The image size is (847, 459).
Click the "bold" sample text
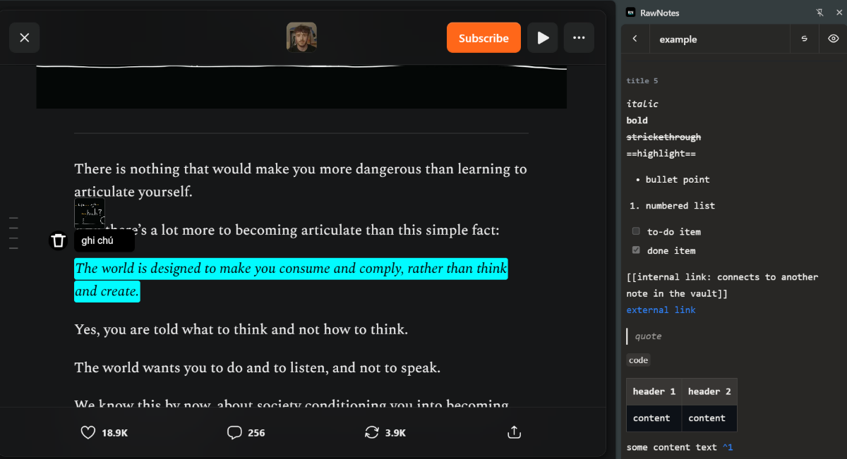pos(637,121)
